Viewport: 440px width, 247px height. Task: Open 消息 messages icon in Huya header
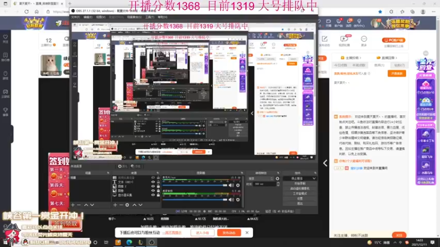coord(349,23)
